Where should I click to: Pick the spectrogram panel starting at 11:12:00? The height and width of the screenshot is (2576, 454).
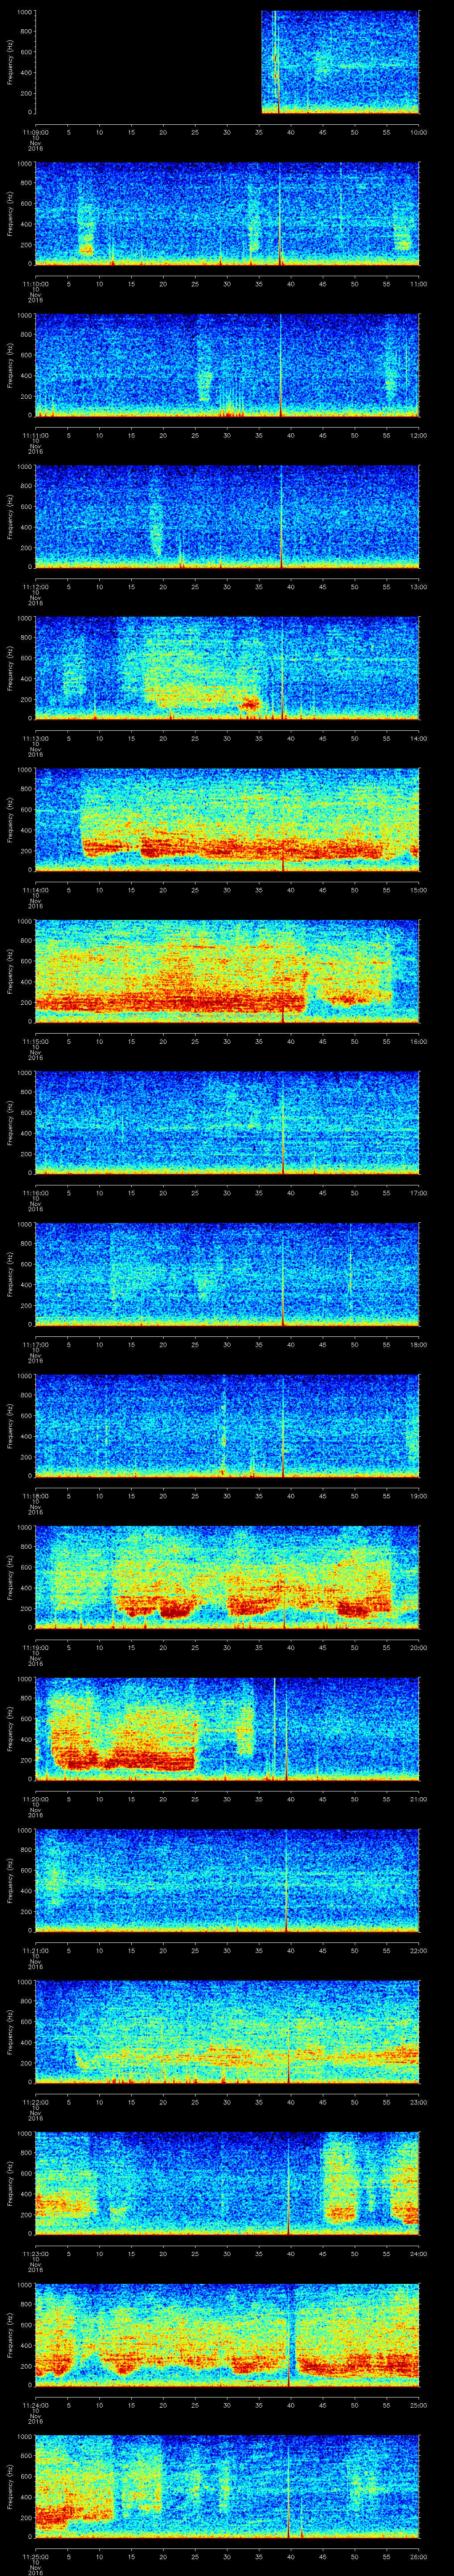(x=227, y=517)
